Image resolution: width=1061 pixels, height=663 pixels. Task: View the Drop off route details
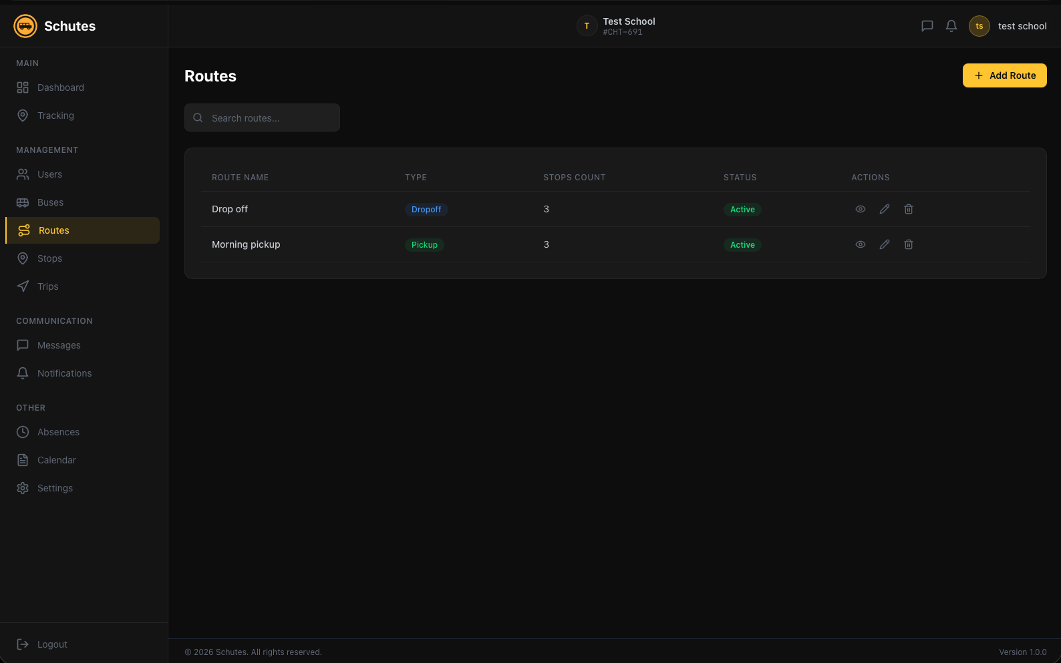(x=861, y=209)
